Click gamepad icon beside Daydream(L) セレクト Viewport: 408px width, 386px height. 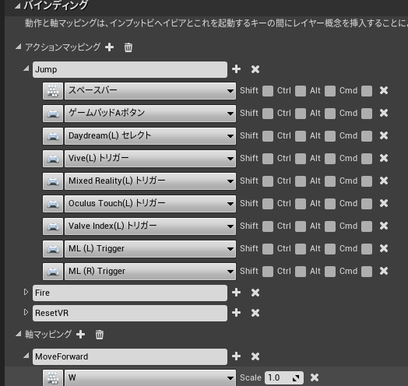[x=53, y=136]
